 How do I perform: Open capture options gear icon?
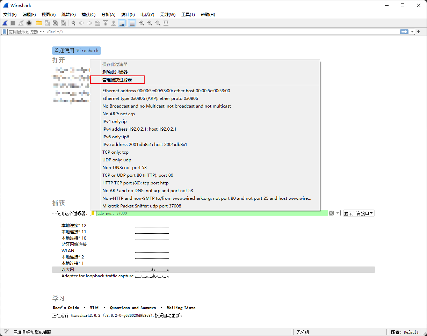(29, 23)
